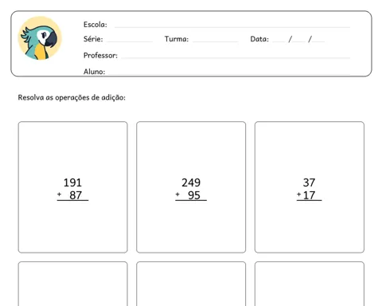Click the parrot mascot icon
The height and width of the screenshot is (306, 382).
(x=40, y=38)
